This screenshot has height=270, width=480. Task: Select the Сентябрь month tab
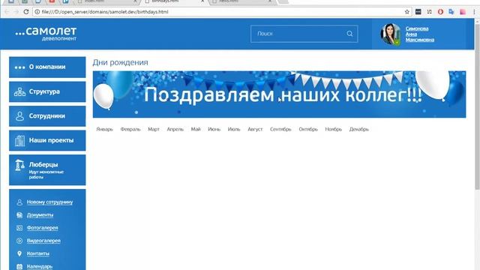pyautogui.click(x=280, y=129)
